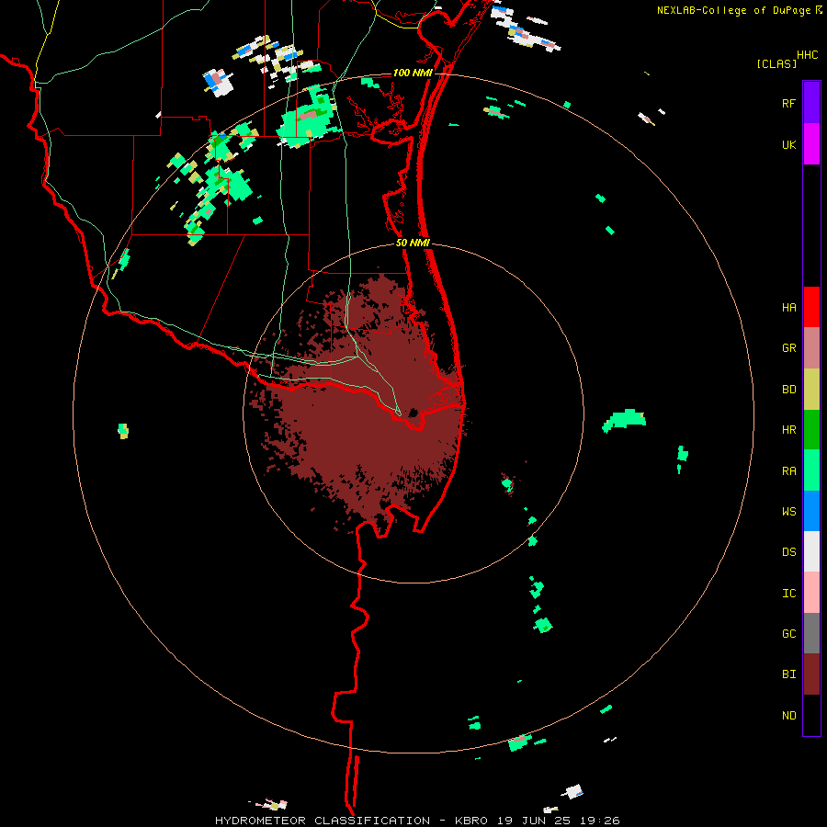Click the ND legend label
The height and width of the screenshot is (827, 827).
tap(788, 716)
